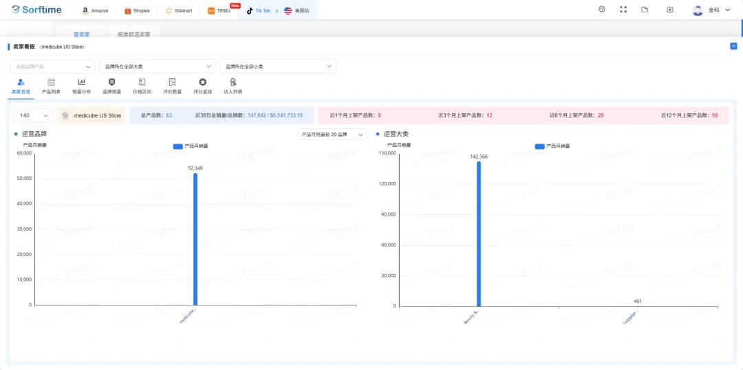Image resolution: width=743 pixels, height=370 pixels.
Task: Switch to the Amazon platform
Action: 95,10
